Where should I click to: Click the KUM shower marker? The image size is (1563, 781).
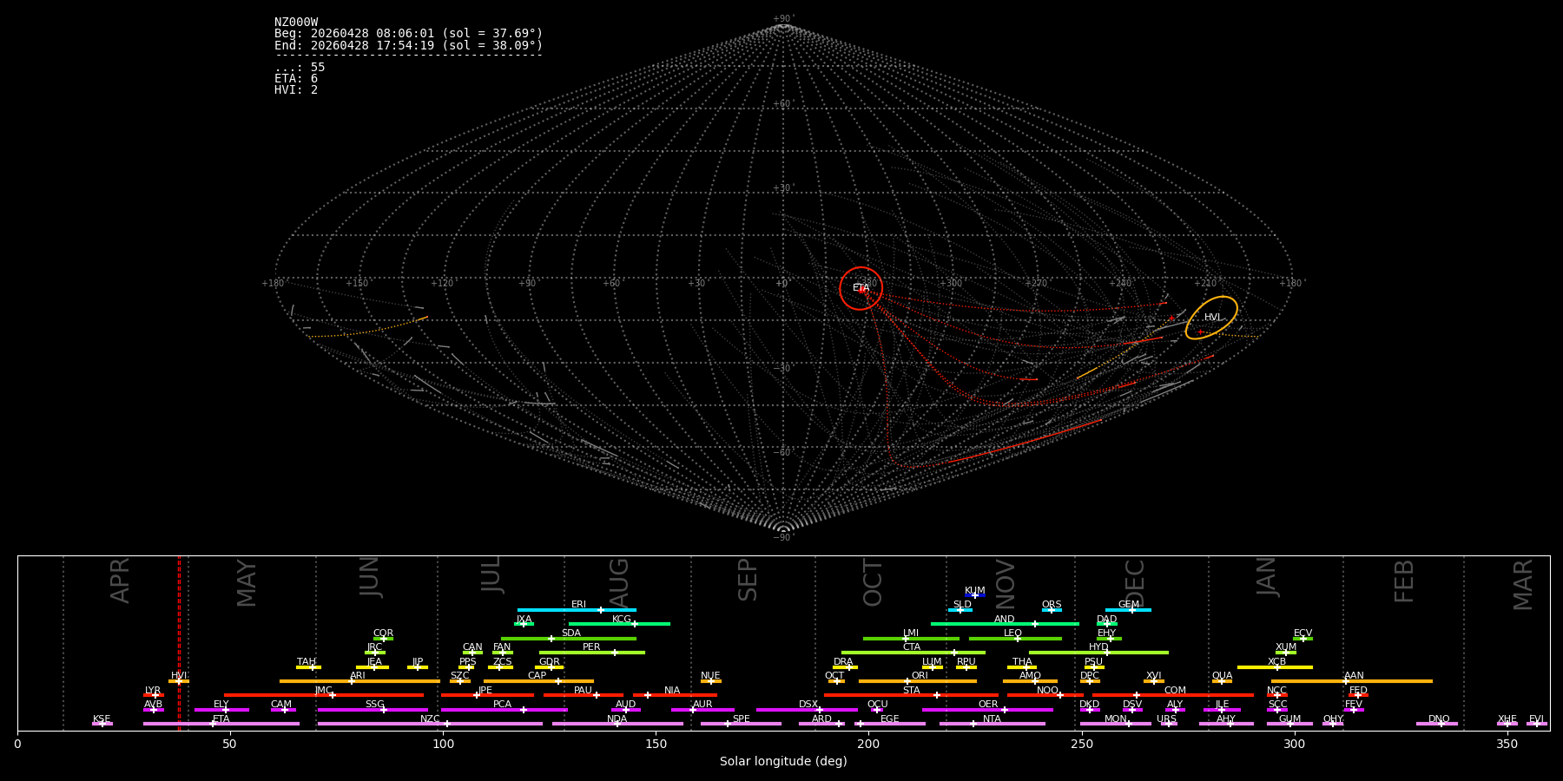coord(974,595)
